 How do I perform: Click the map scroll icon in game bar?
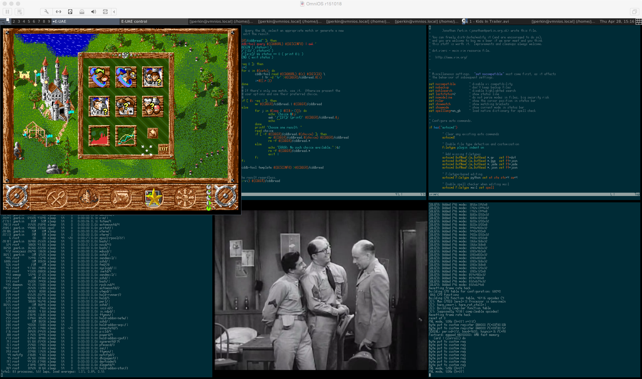tap(121, 197)
